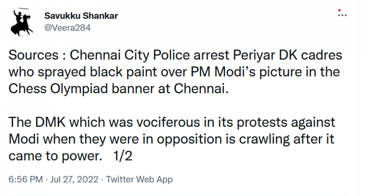
Task: Click the red dot above more options
Action: 339,10
